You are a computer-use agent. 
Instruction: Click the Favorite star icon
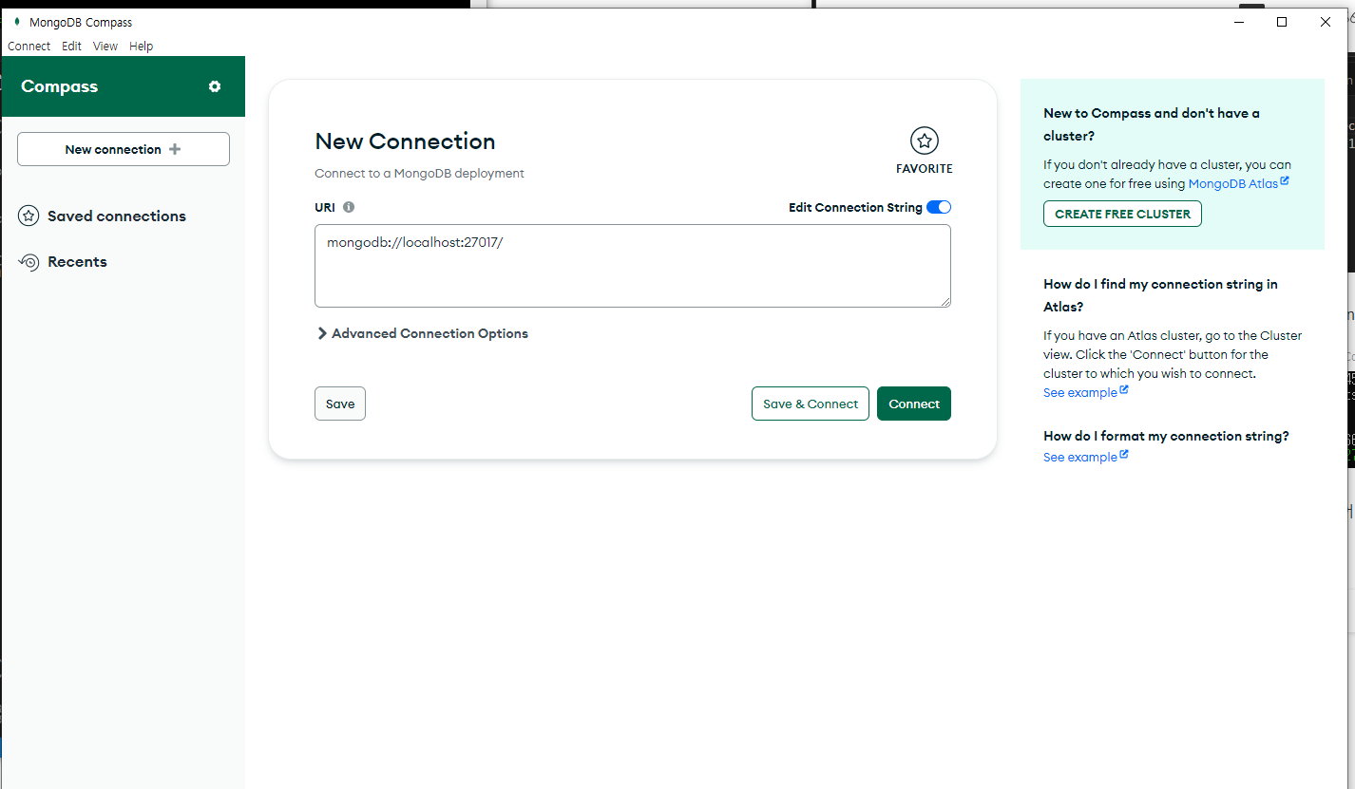pyautogui.click(x=925, y=141)
